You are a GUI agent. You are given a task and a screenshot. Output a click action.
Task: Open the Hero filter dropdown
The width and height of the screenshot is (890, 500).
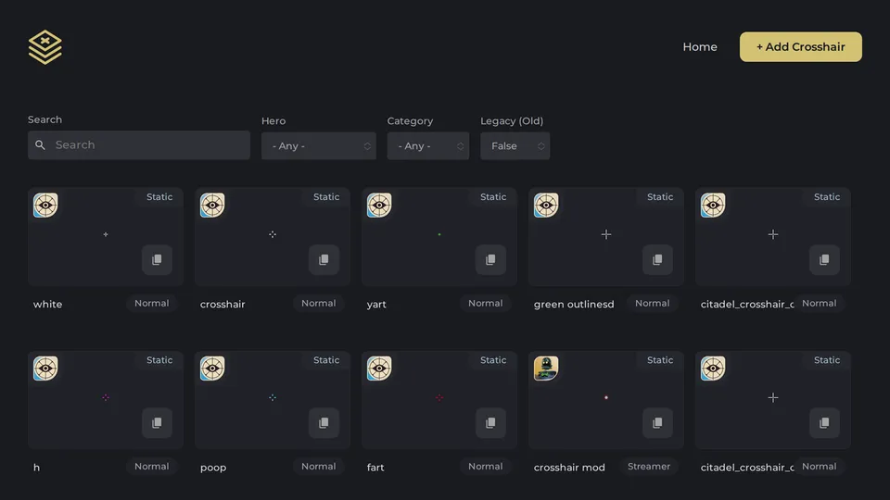click(x=318, y=145)
